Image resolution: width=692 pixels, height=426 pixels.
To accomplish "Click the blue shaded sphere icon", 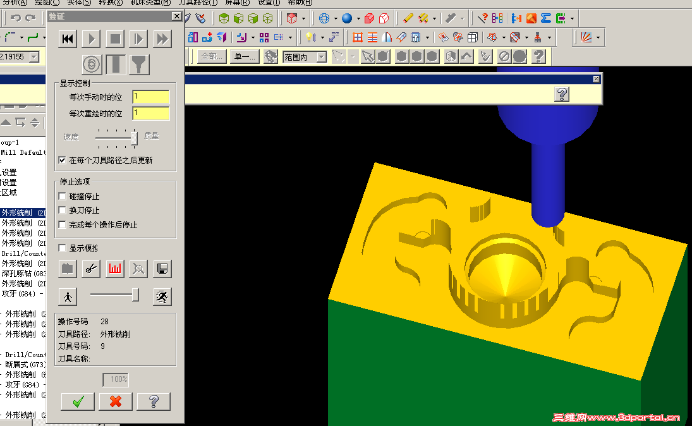I will point(348,18).
